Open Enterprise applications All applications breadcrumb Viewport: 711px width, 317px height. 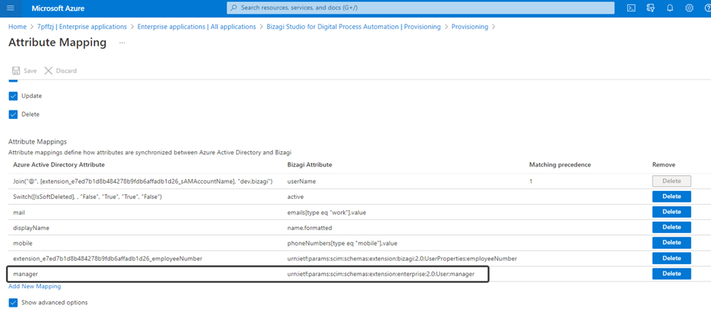point(196,27)
